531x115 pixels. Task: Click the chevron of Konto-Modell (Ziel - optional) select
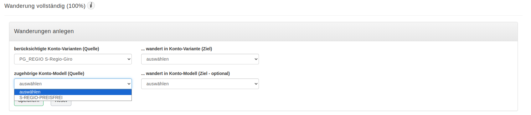[256, 84]
